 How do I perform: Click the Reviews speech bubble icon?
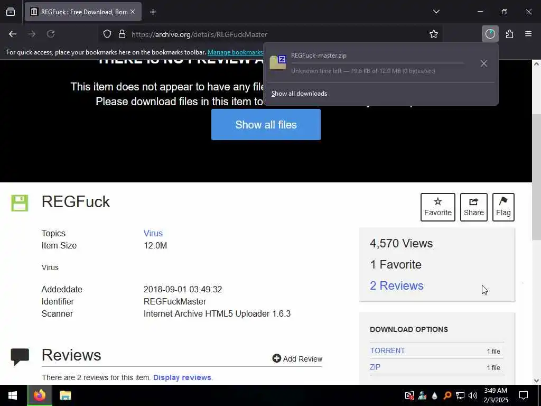click(20, 357)
